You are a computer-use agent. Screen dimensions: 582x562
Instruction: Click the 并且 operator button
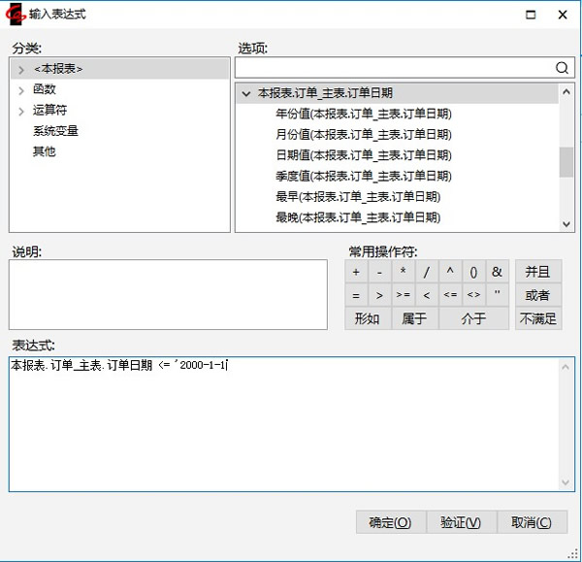[x=537, y=272]
